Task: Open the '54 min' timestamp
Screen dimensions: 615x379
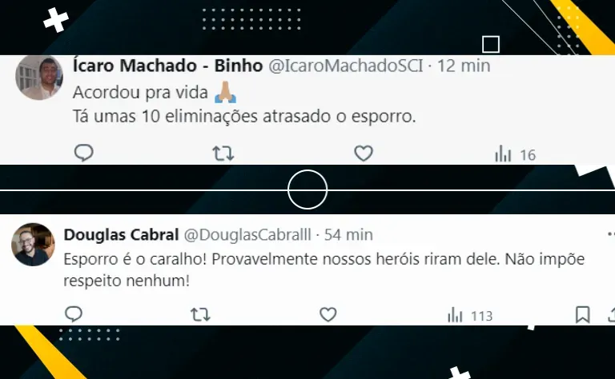Action: [348, 235]
